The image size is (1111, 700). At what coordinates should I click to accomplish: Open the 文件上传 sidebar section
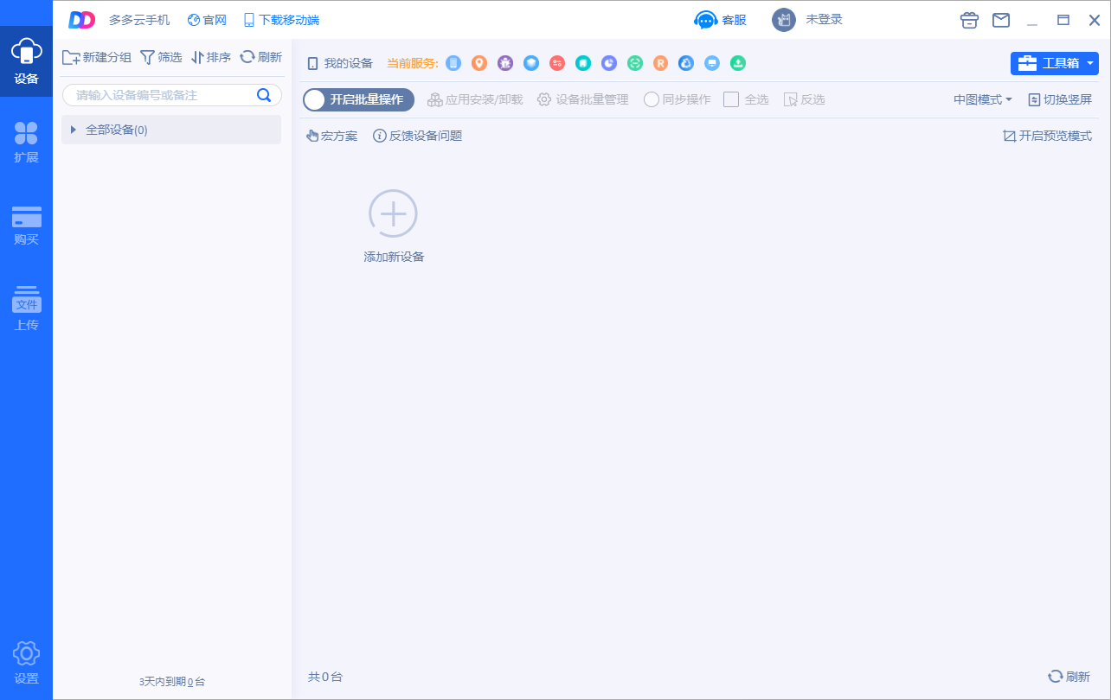tap(26, 309)
